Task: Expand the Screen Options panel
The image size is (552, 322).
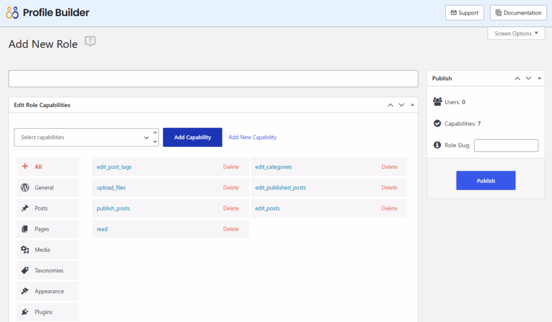Action: click(516, 33)
